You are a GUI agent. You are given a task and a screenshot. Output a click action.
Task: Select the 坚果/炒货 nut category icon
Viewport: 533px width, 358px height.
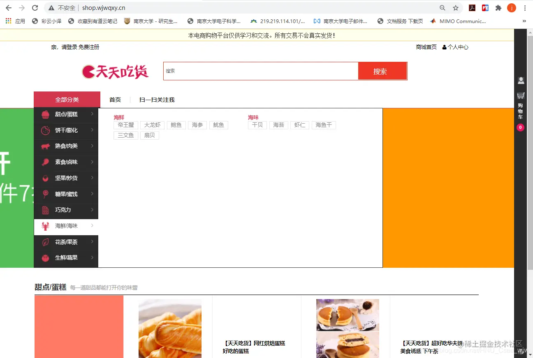point(45,178)
